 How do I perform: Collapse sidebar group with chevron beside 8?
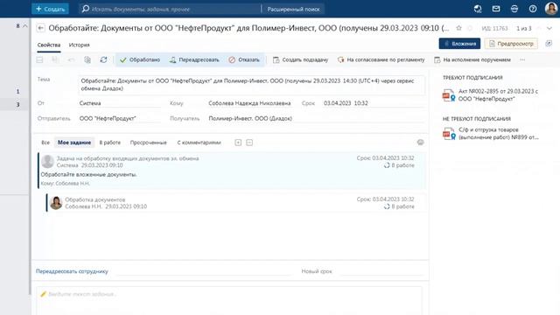(x=25, y=25)
